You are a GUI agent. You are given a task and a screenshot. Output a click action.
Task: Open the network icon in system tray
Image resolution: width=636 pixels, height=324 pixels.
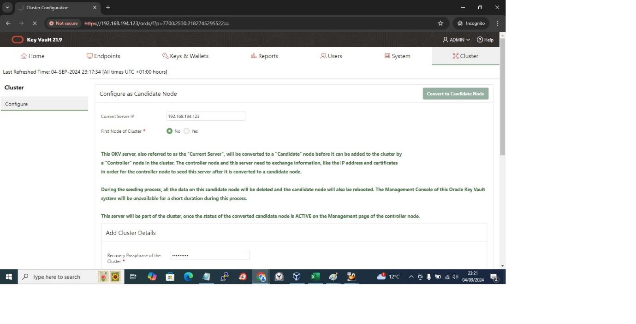447,277
